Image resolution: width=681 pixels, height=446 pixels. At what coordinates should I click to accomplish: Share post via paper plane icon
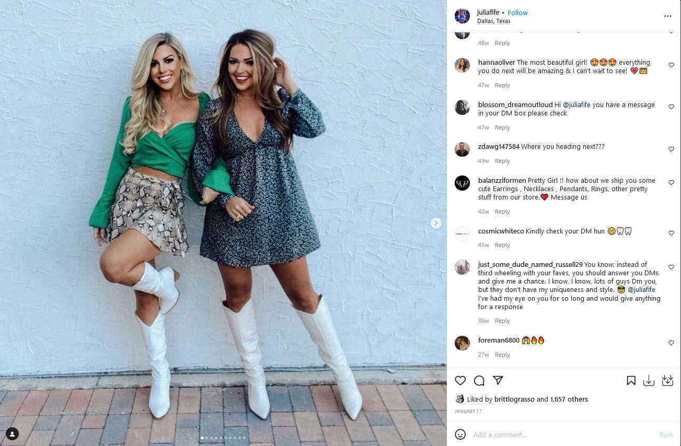(498, 381)
